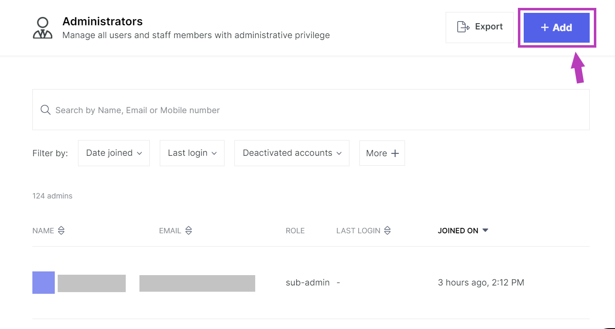Click the sub-admin role cell
Image resolution: width=615 pixels, height=329 pixels.
coord(307,283)
